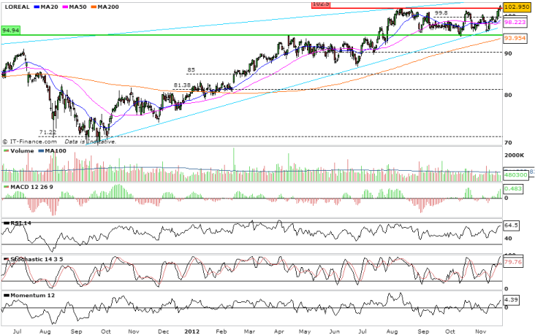Click the Dec month marker on time axis
The image size is (535, 335).
point(164,331)
